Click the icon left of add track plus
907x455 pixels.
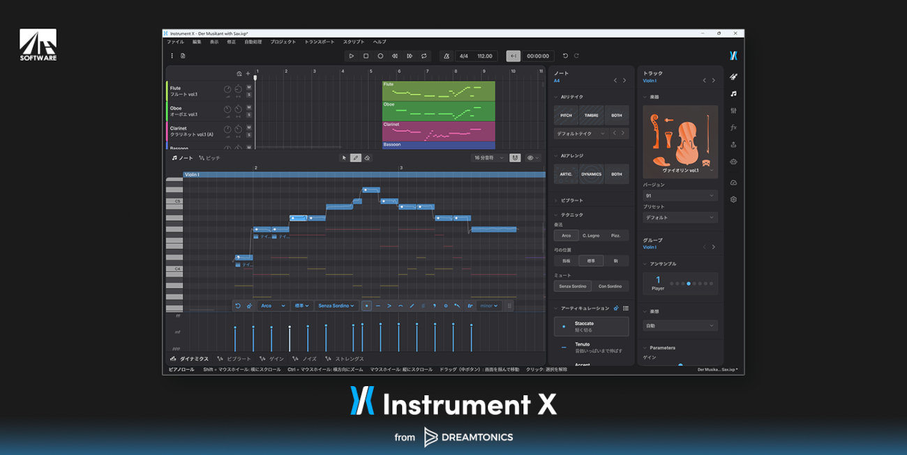(239, 73)
